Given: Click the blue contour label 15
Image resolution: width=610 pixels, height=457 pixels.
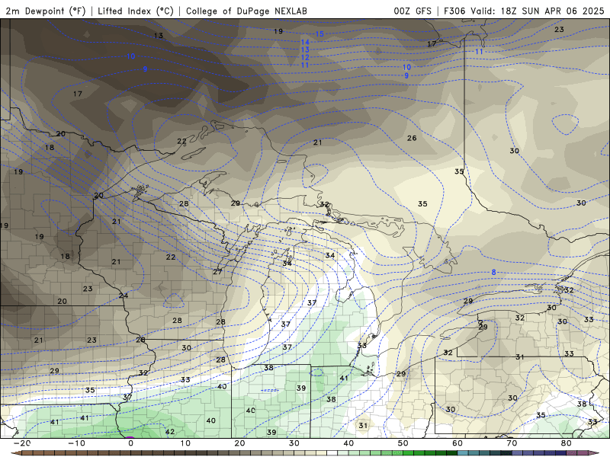Looking at the screenshot, I should coord(319,34).
